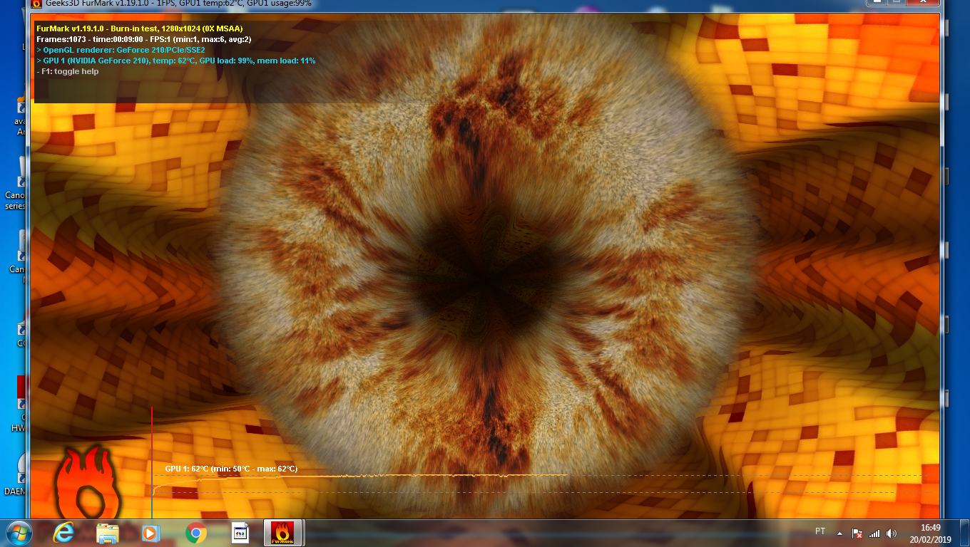Open the Windows Start menu
Screen dimensions: 970x547
[x=20, y=533]
